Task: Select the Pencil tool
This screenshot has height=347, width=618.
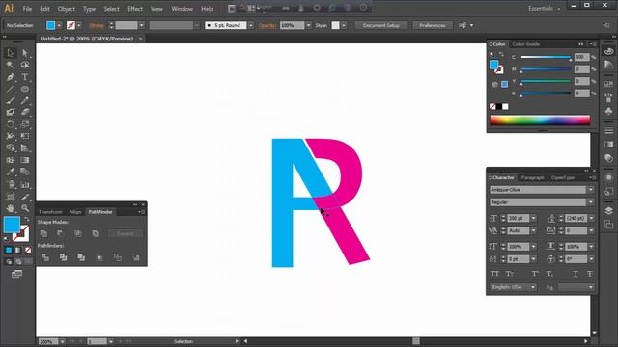Action: pos(25,100)
